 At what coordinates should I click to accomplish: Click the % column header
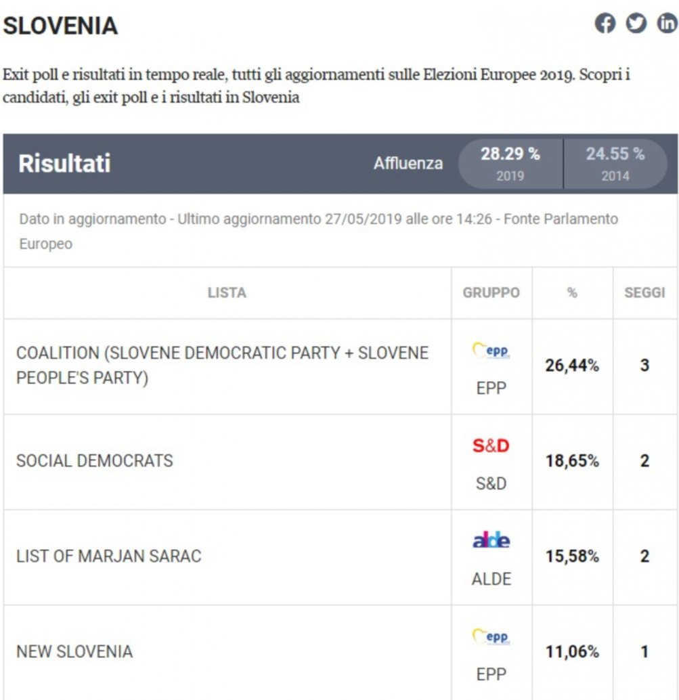point(572,293)
